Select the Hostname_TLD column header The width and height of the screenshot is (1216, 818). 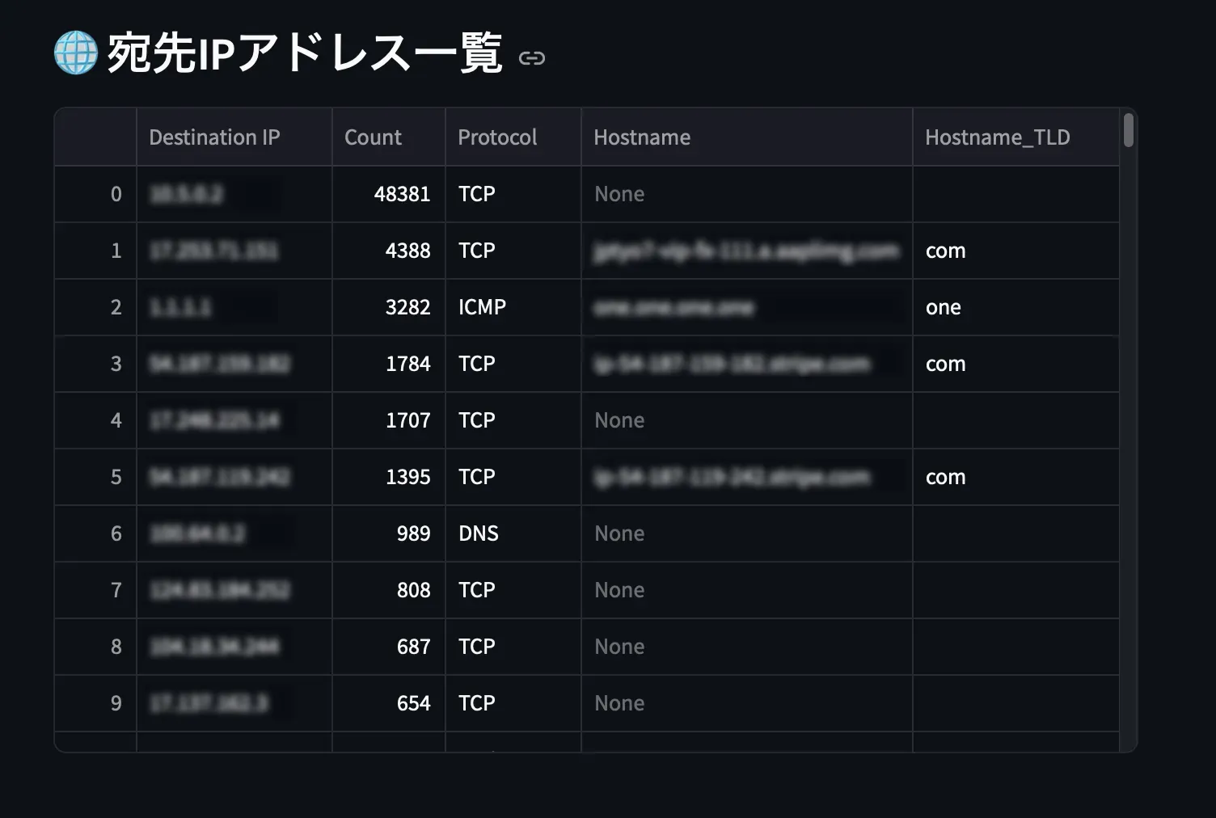point(998,137)
